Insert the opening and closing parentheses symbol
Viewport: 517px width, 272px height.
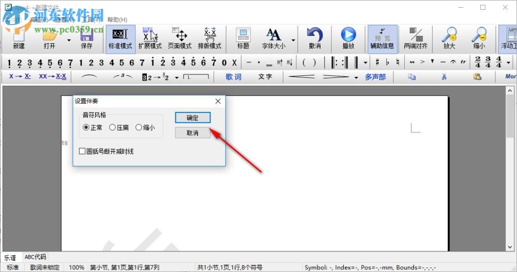click(309, 62)
